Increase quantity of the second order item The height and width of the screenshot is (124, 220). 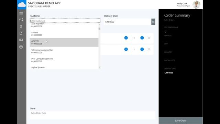point(126,49)
